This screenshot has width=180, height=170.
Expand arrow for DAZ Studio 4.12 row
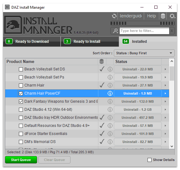coord(165,110)
